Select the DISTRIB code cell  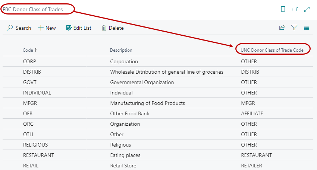31,72
